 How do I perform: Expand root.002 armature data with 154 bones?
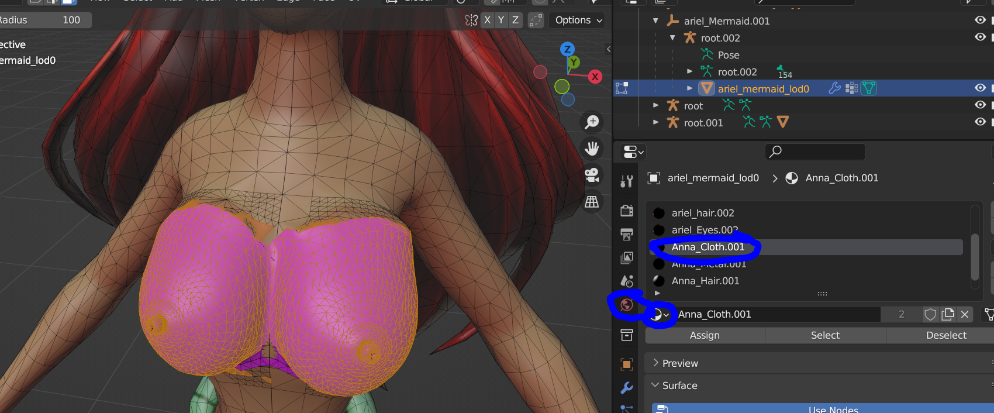pyautogui.click(x=689, y=71)
